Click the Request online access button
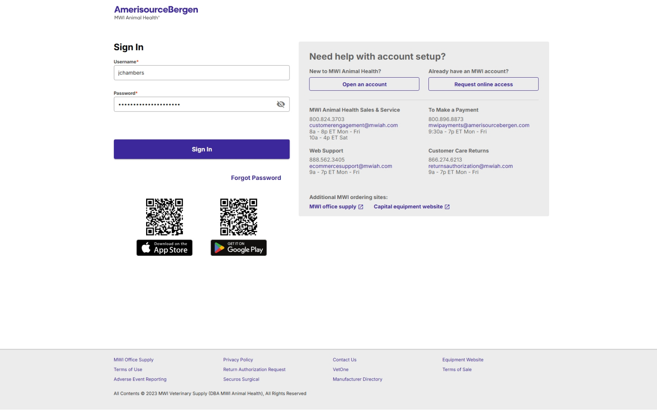The height and width of the screenshot is (410, 657). click(x=483, y=84)
